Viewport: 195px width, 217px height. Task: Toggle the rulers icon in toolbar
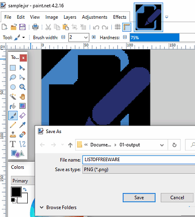[127, 27]
